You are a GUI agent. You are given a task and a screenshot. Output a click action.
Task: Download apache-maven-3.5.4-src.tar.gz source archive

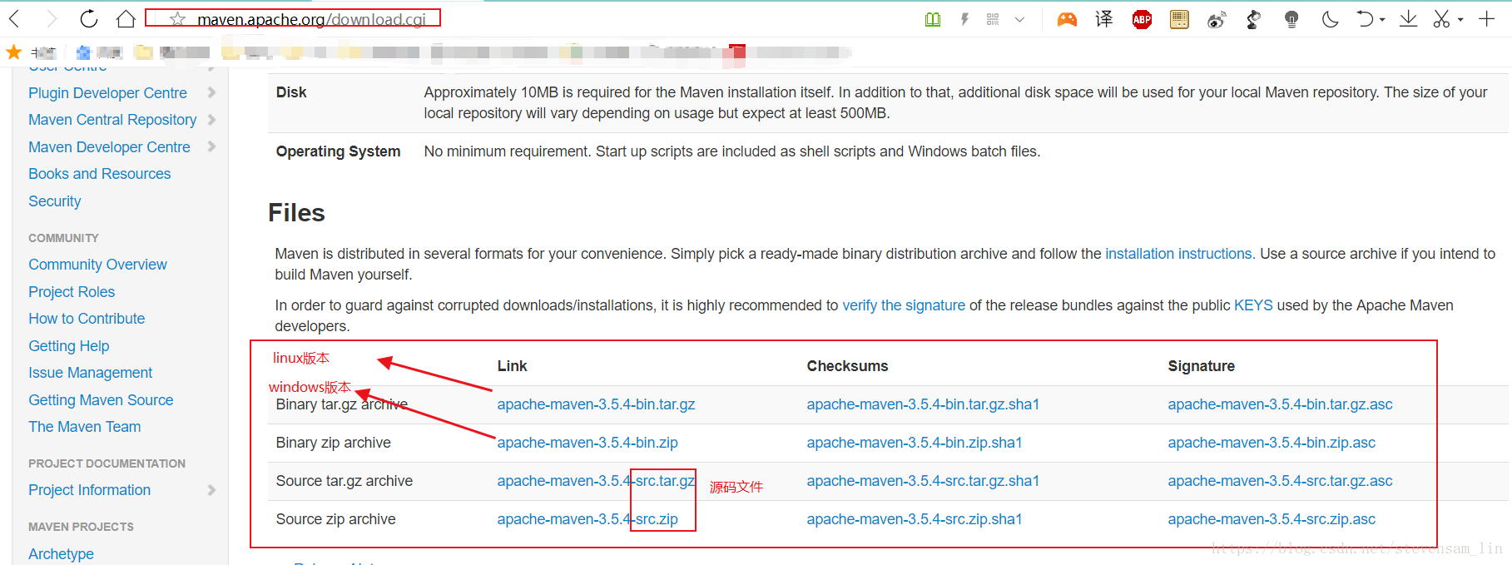(596, 481)
